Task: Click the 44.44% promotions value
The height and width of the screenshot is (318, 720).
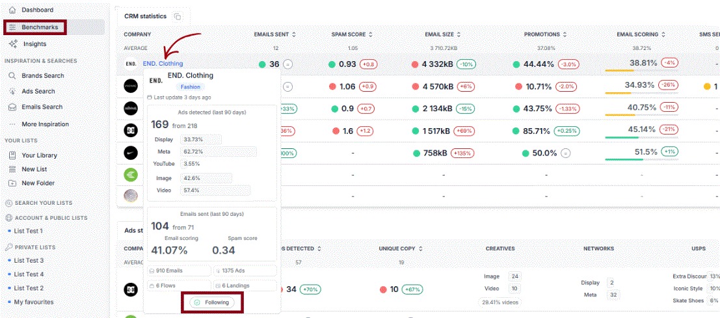Action: pos(539,64)
